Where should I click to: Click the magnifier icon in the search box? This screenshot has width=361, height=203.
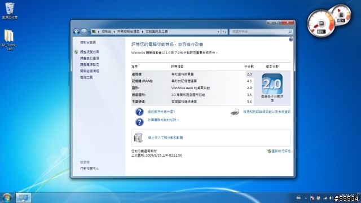(x=290, y=32)
